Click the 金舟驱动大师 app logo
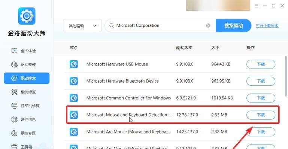Screen dimensions: 288x149 (x=27, y=16)
